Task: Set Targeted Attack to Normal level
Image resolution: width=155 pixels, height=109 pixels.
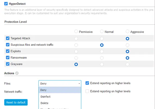Action: pyautogui.click(x=102, y=38)
